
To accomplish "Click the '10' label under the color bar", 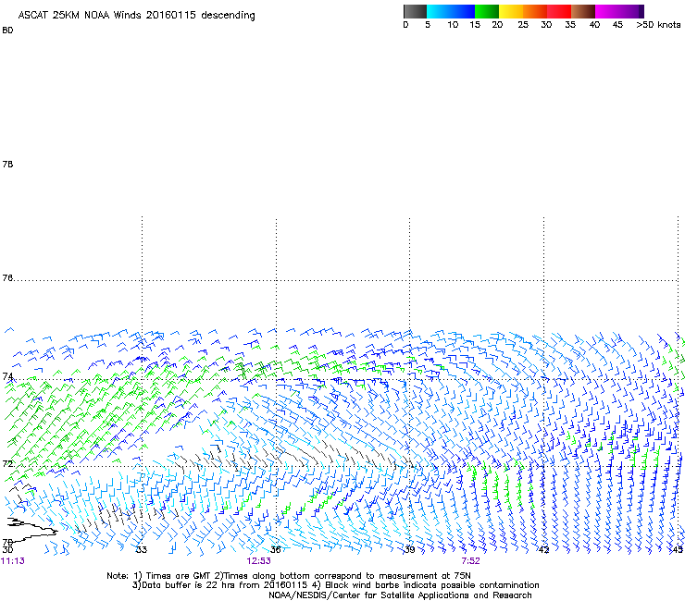I will click(x=453, y=25).
